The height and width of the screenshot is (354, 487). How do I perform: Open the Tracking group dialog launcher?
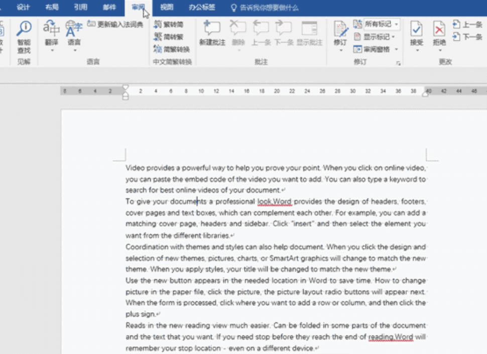pos(399,63)
